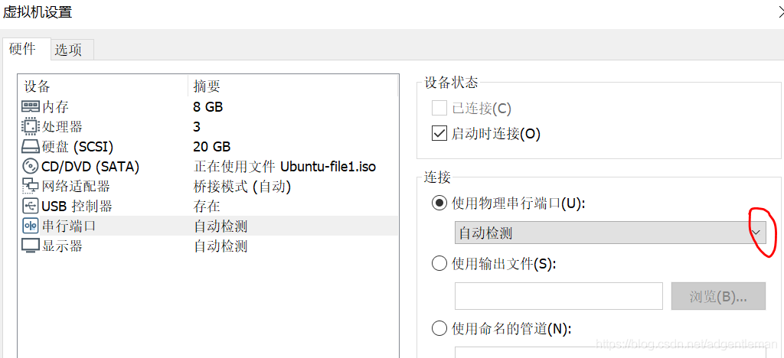Click the display (显示器) monitor icon
This screenshot has width=784, height=358.
click(x=31, y=246)
